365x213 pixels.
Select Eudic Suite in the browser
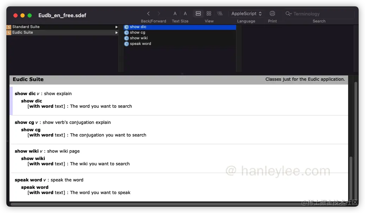62,32
